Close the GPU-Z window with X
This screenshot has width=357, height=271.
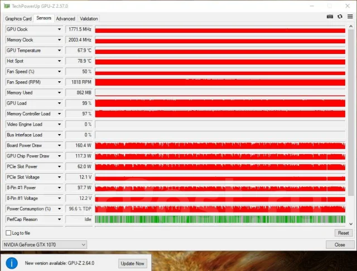348,6
